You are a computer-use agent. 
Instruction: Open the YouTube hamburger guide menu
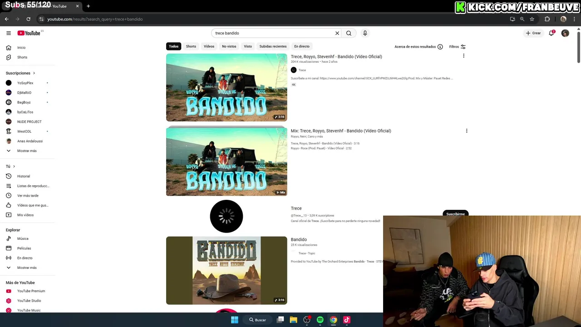[8, 33]
